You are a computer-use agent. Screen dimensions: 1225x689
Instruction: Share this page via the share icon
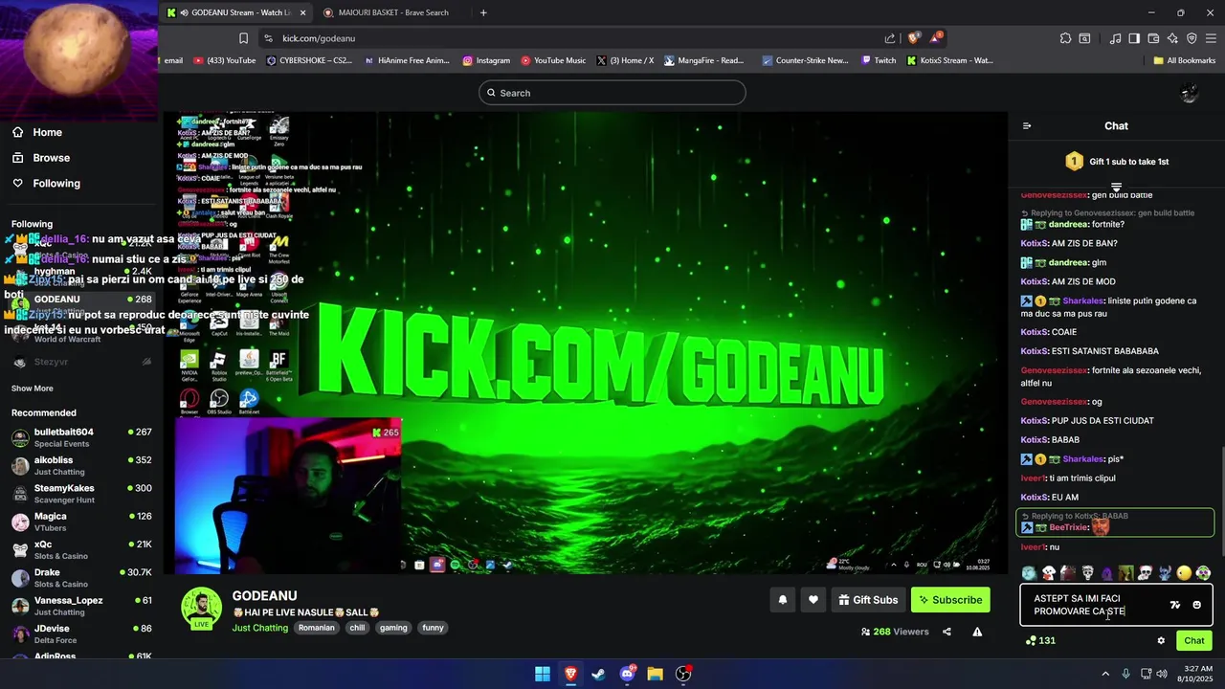click(890, 38)
